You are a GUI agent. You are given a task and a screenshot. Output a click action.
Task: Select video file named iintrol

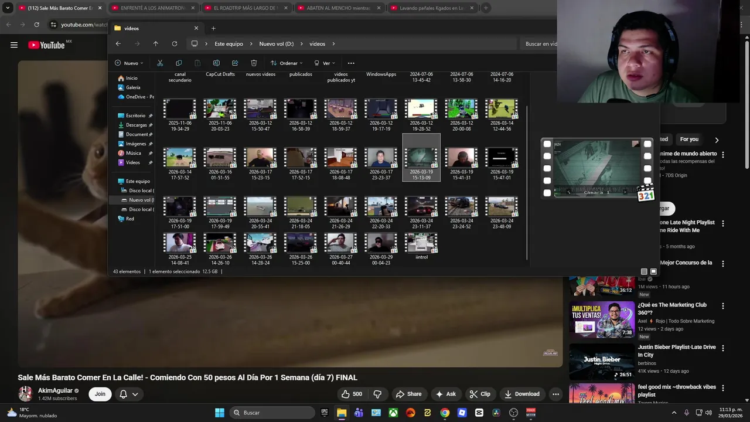421,246
